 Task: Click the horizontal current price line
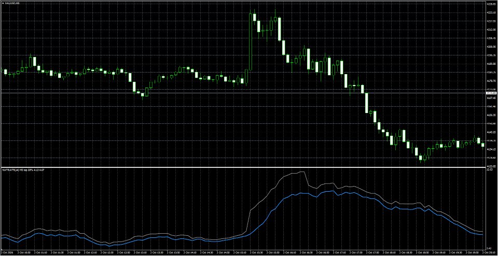click(x=243, y=93)
